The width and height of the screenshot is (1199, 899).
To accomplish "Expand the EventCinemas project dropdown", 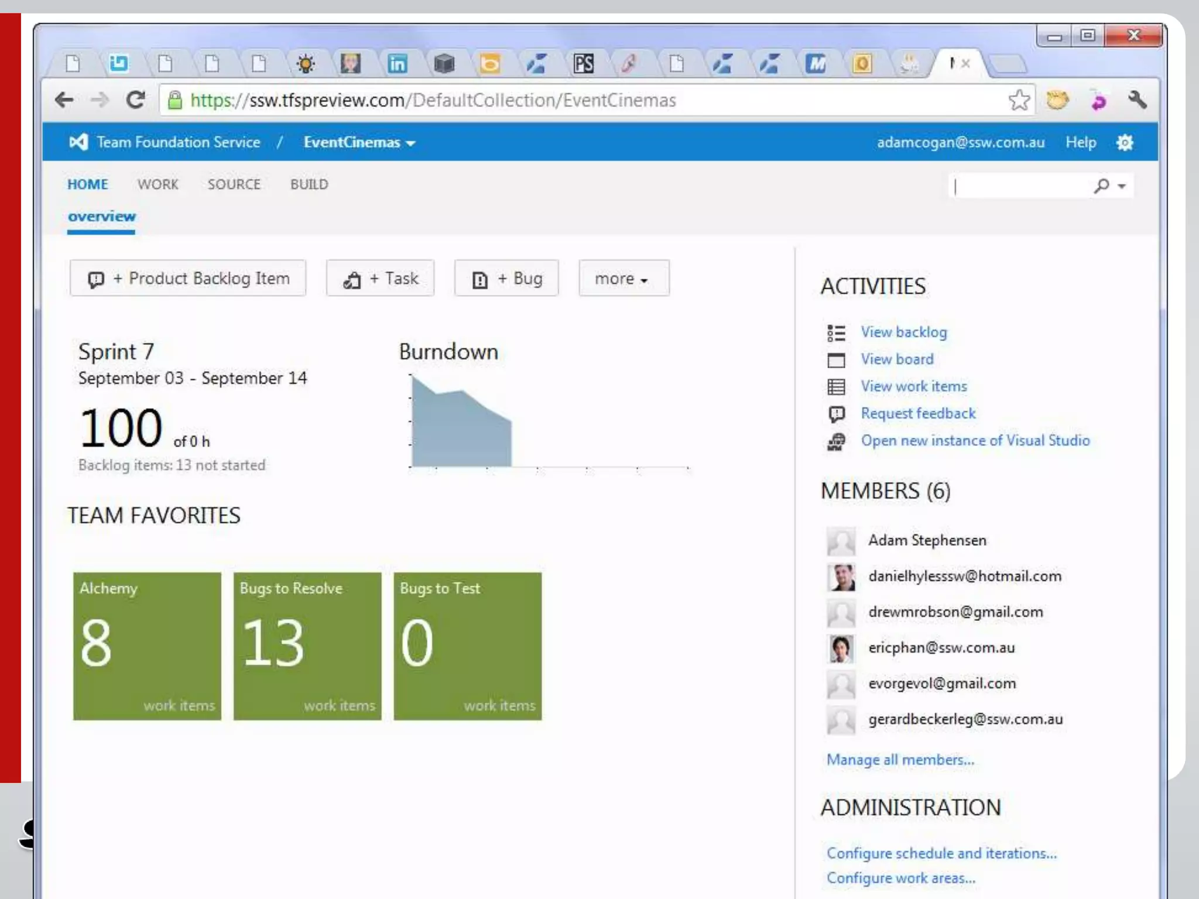I will (x=359, y=142).
